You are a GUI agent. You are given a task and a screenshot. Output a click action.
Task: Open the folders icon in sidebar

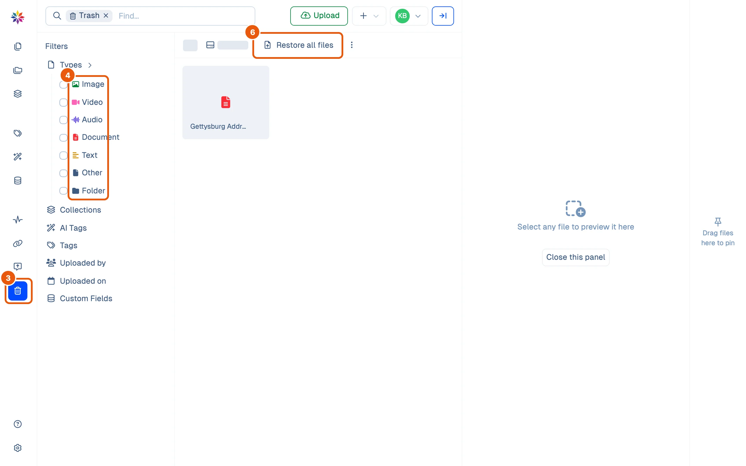pos(17,70)
